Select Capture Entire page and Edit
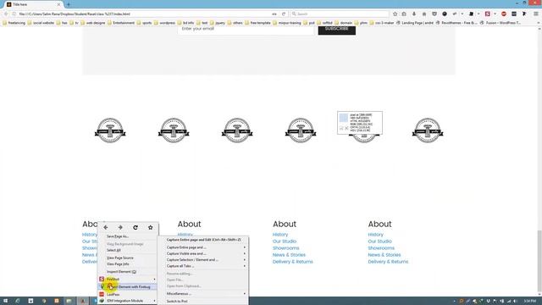542x305 pixels. tap(203, 240)
